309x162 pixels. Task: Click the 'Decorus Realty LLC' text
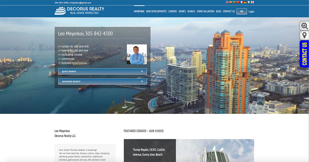pyautogui.click(x=65, y=136)
